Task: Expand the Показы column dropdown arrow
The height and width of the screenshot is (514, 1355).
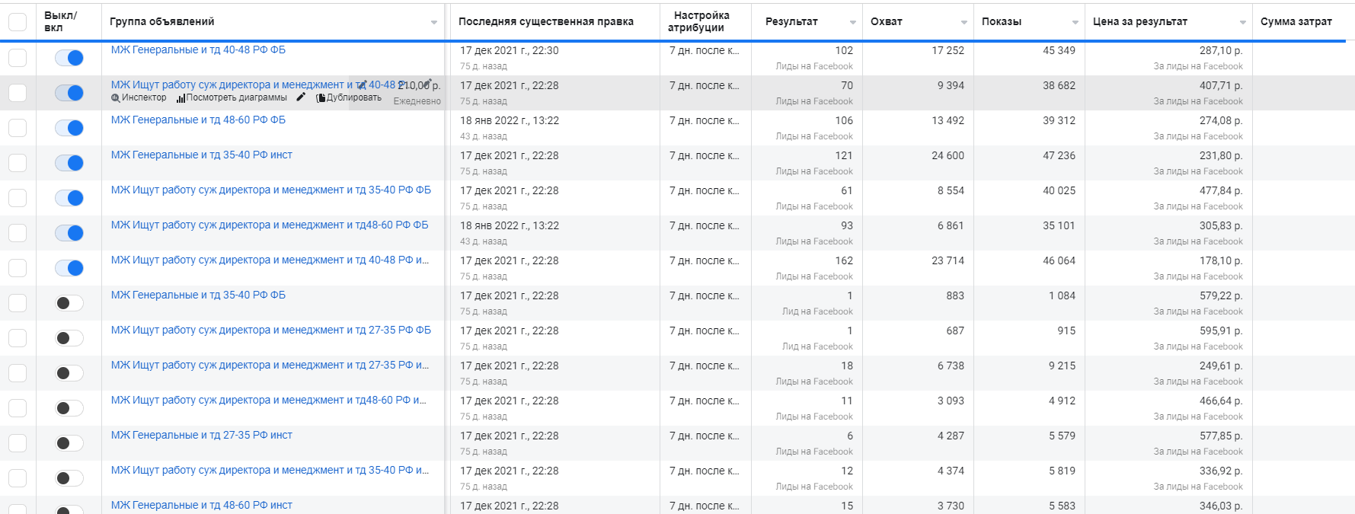Action: [1075, 23]
